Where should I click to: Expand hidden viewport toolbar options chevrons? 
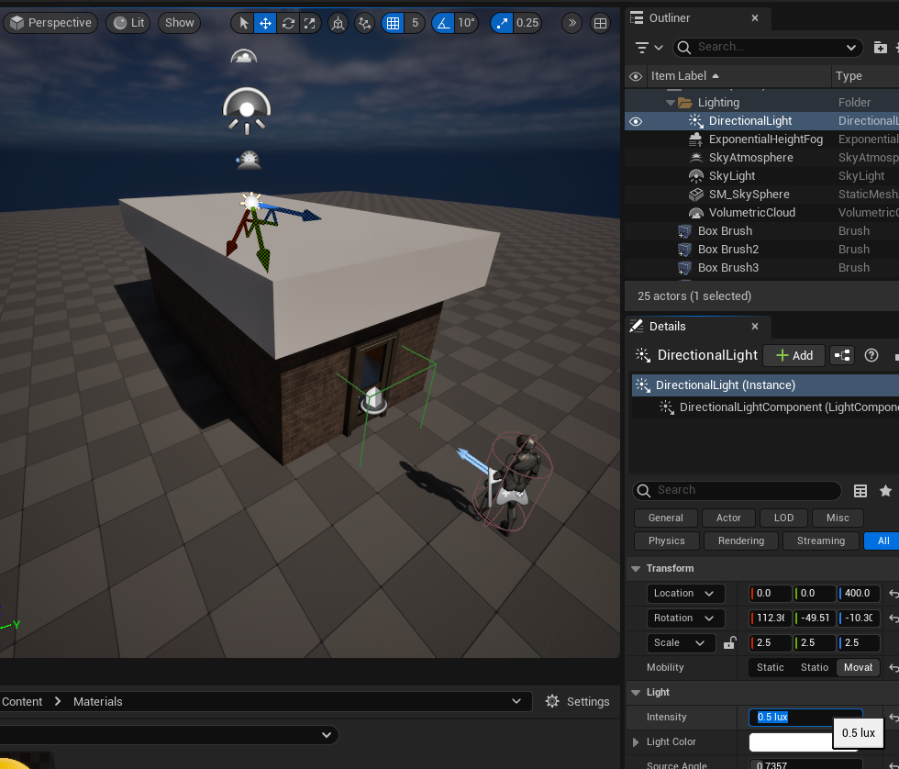click(x=572, y=23)
